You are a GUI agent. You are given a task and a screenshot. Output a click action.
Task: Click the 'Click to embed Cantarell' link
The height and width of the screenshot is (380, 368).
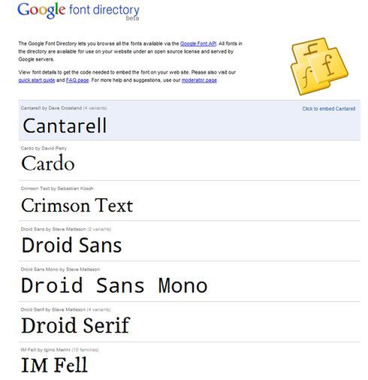coord(328,109)
